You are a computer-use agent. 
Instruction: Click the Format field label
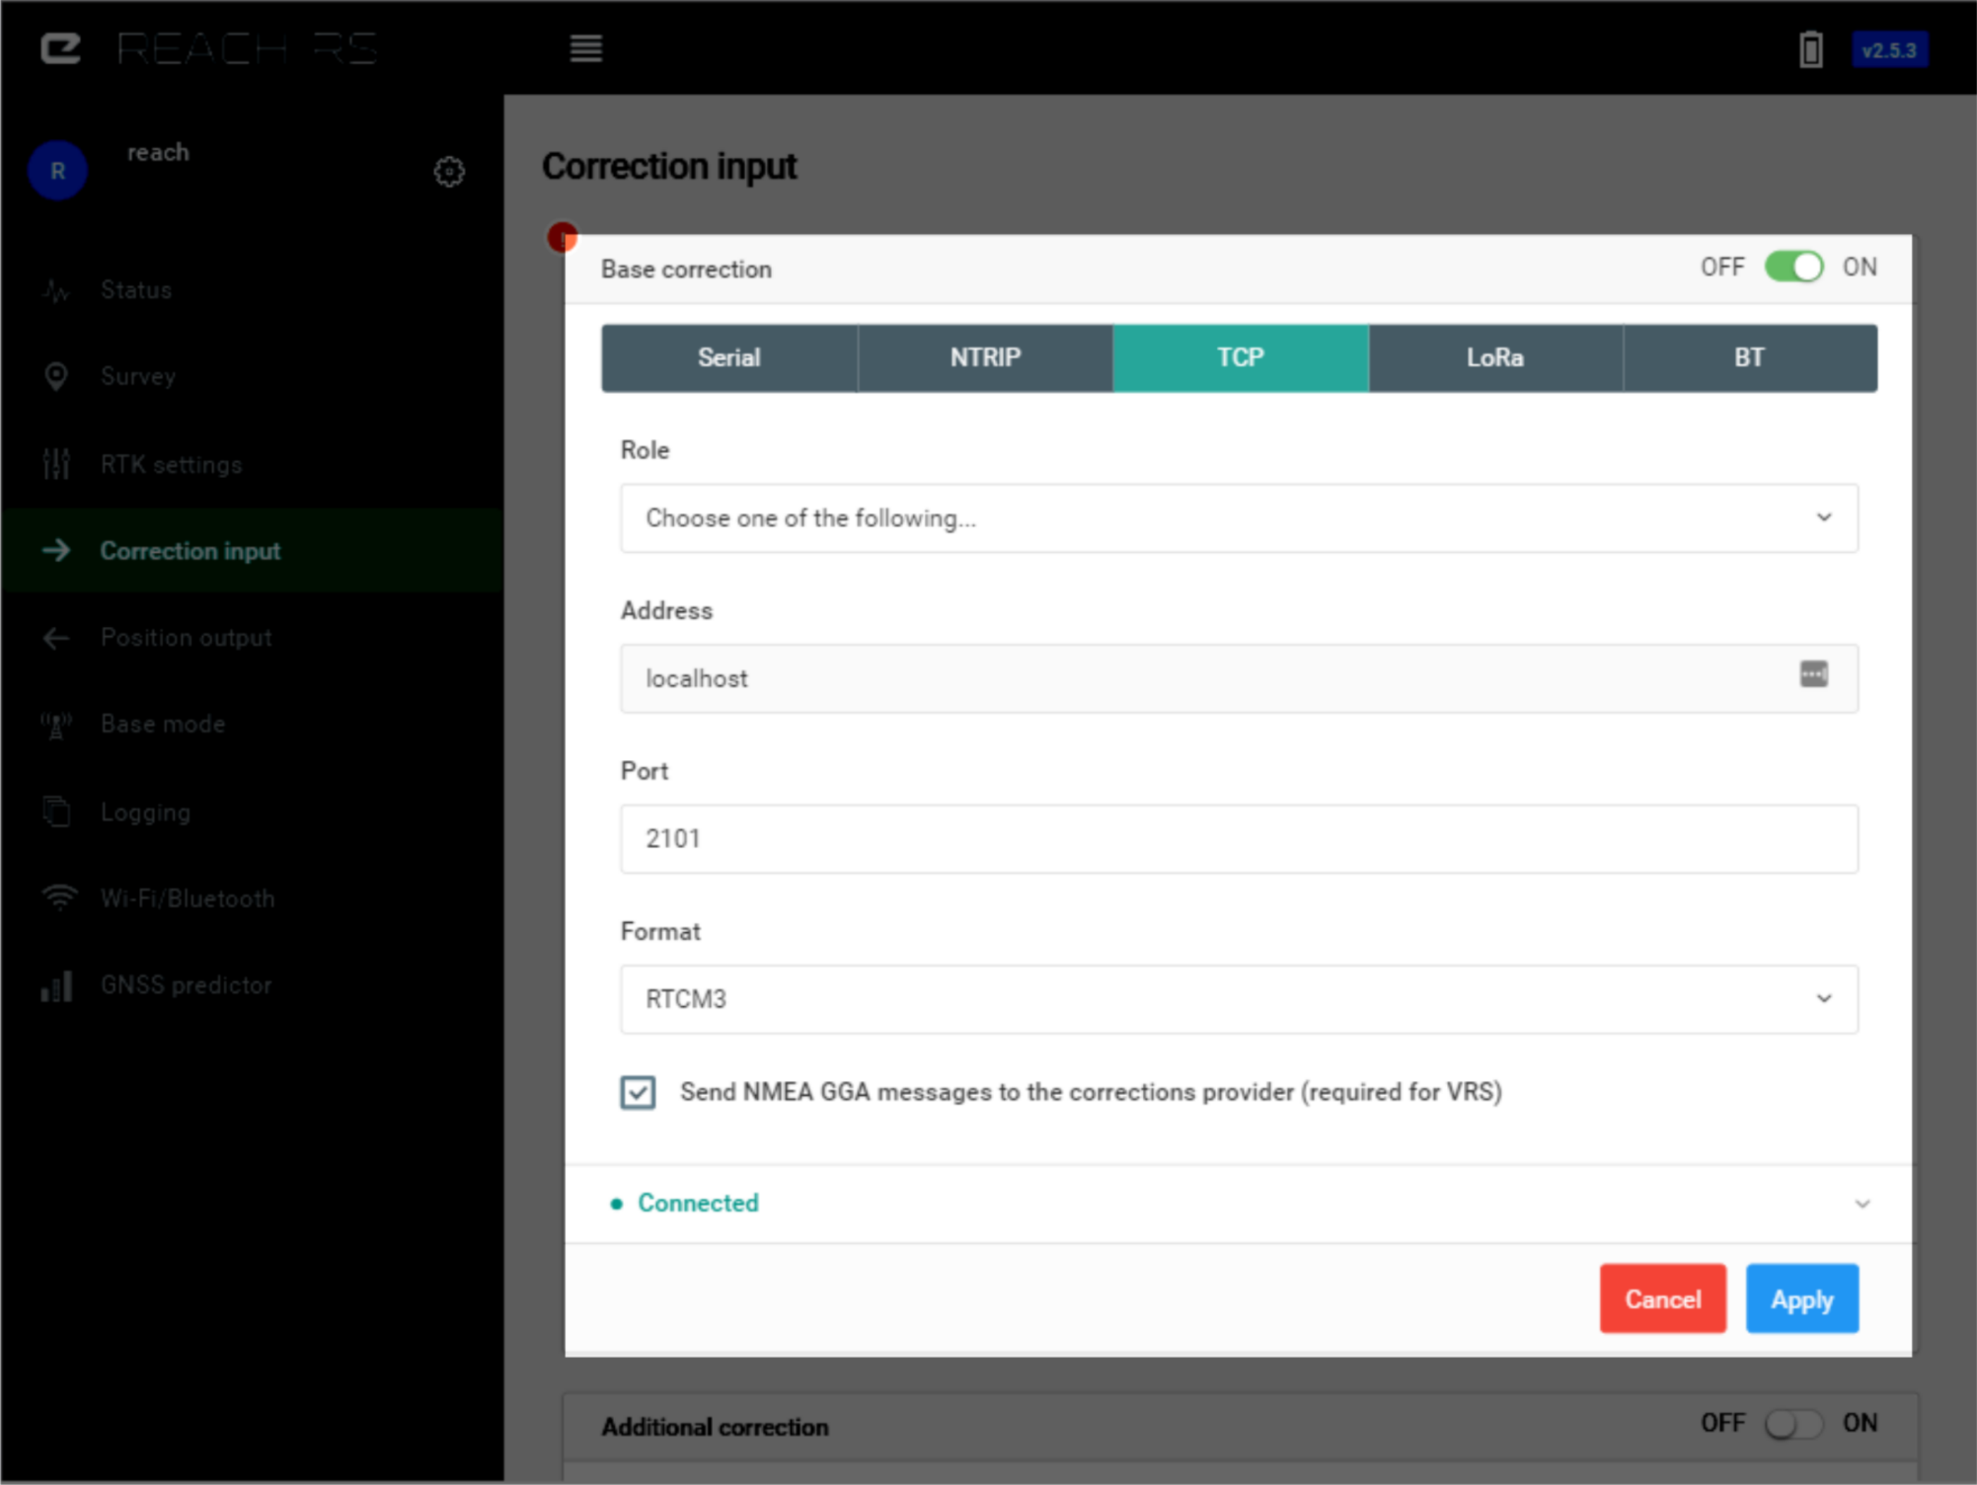click(x=661, y=931)
